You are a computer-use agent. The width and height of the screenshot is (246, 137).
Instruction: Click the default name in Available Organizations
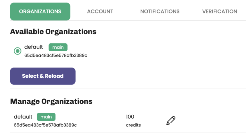click(x=34, y=47)
